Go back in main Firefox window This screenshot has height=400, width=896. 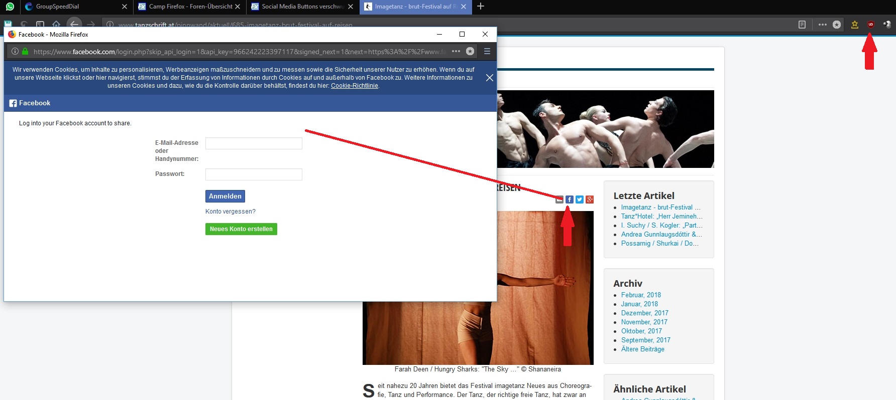74,24
